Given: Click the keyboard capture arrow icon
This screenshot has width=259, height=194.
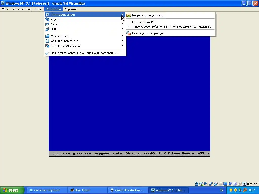Looking at the screenshot, I should [x=245, y=184].
